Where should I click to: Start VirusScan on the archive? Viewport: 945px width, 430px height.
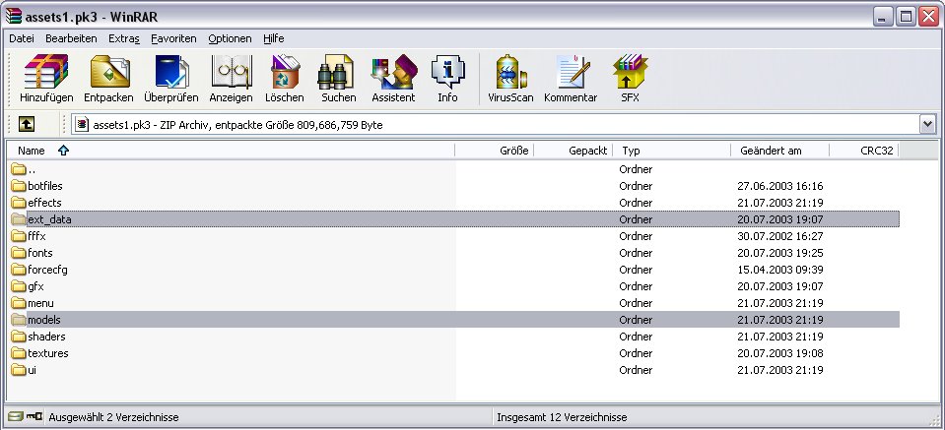tap(509, 79)
